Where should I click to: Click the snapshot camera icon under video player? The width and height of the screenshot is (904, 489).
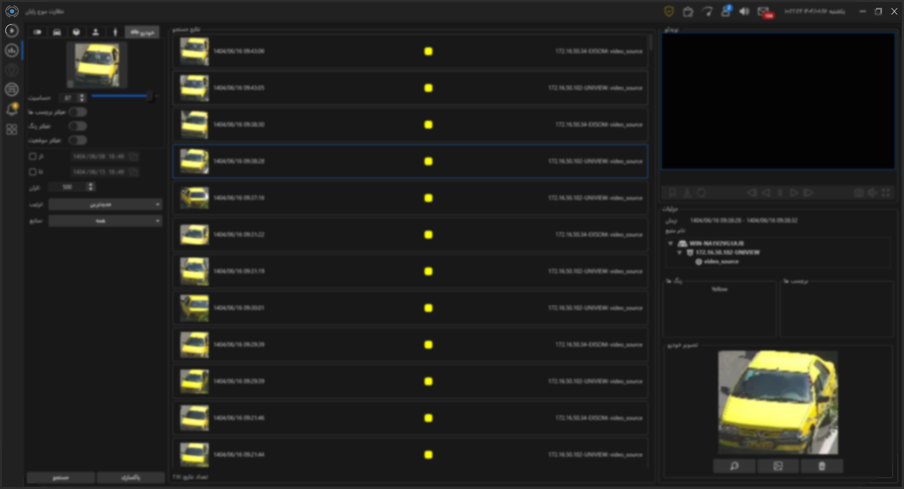tap(858, 193)
